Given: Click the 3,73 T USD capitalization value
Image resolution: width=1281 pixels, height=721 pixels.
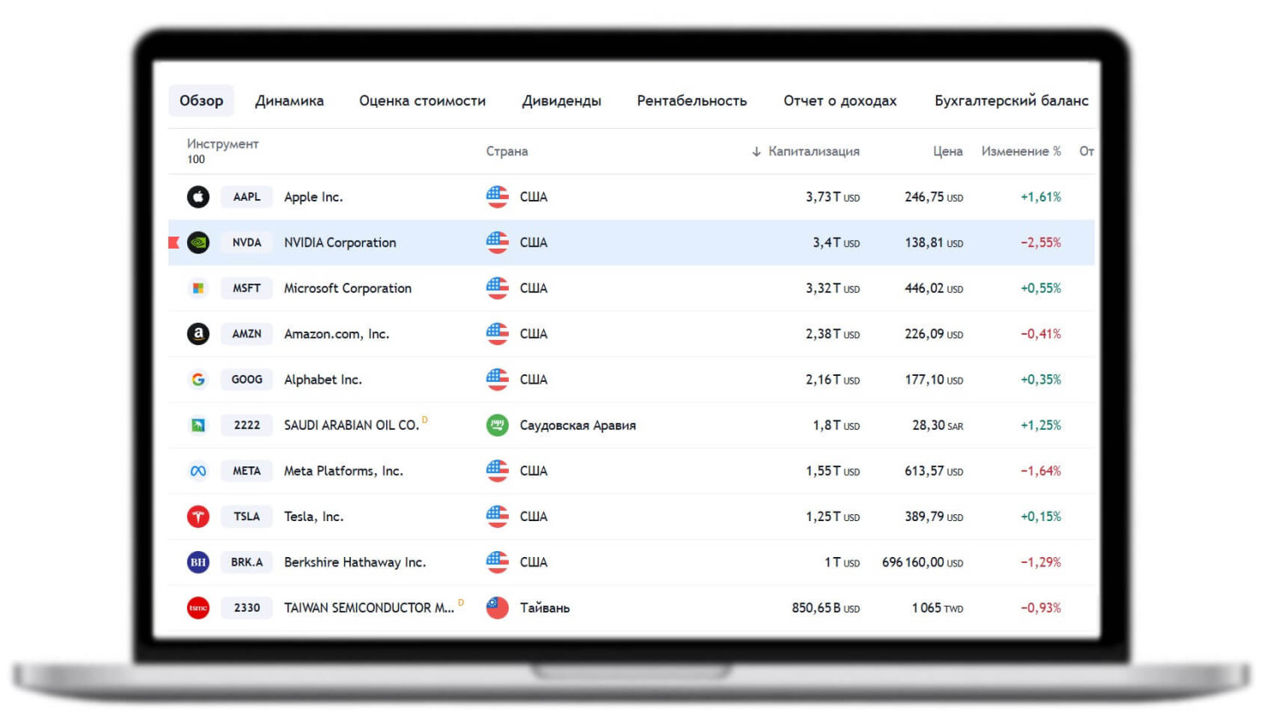Looking at the screenshot, I should [x=833, y=197].
